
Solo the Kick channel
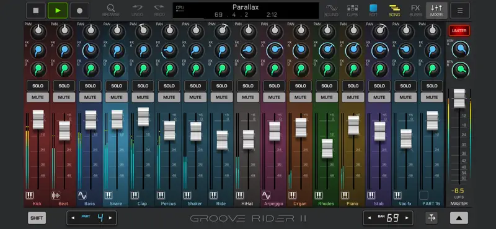[38, 86]
